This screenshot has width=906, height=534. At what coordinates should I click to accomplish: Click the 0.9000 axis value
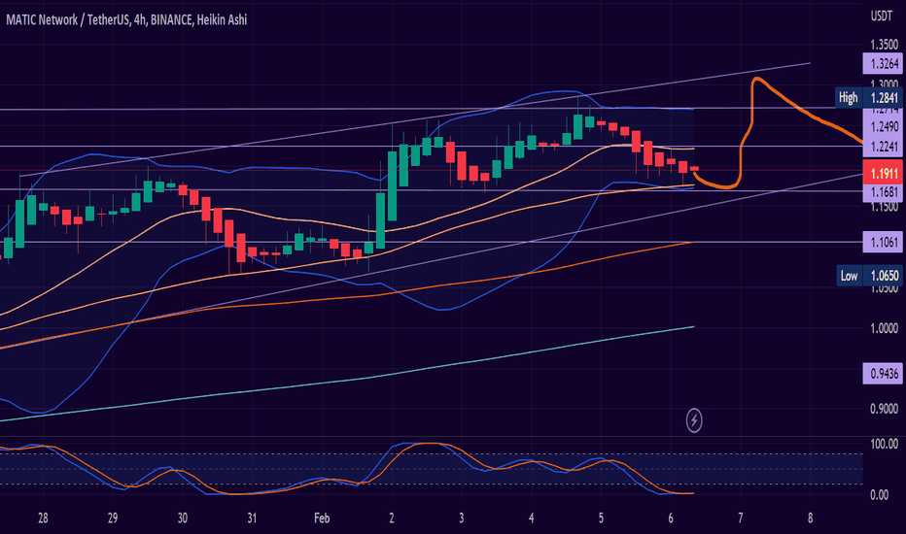pyautogui.click(x=884, y=409)
